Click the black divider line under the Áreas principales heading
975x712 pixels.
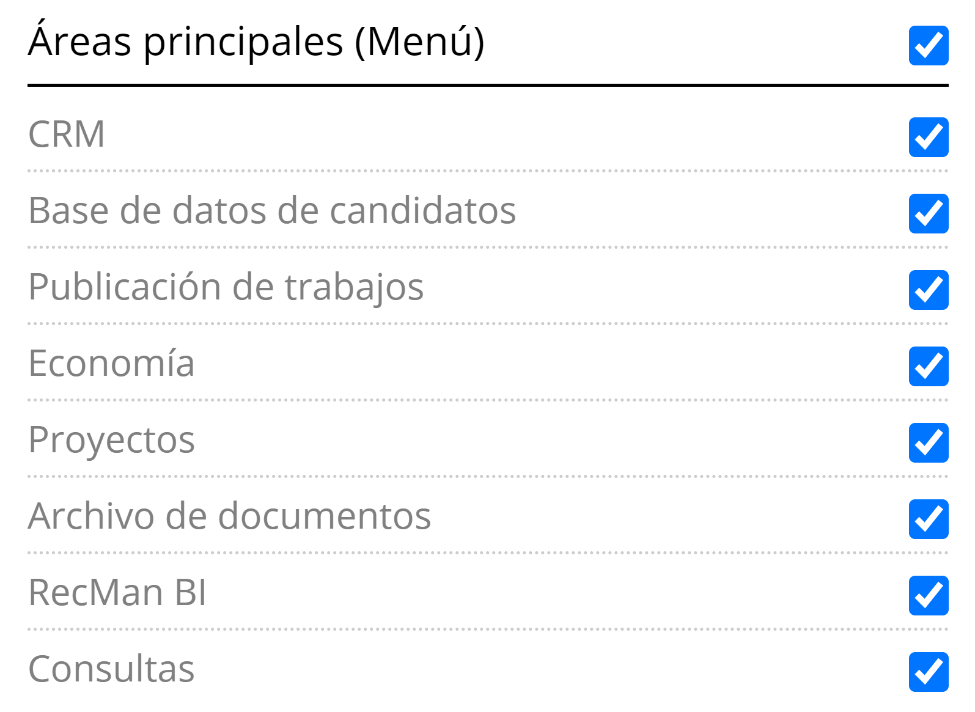tap(487, 85)
